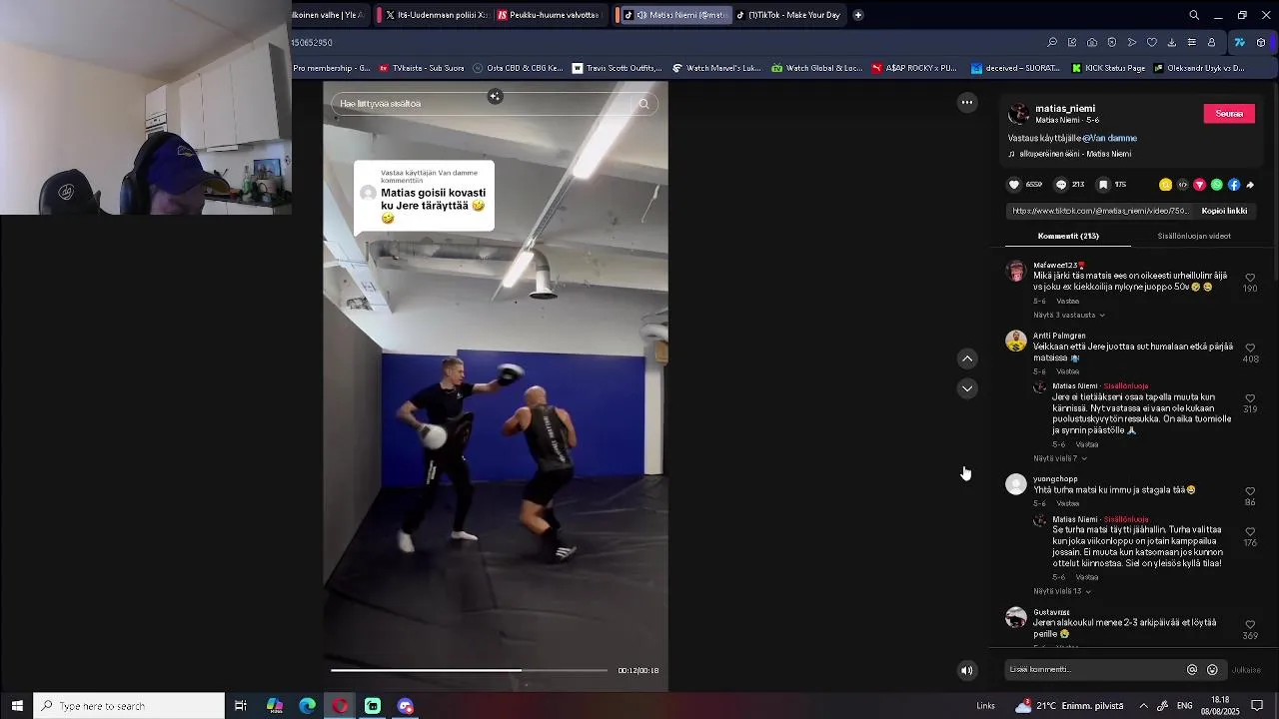The image size is (1279, 719).
Task: Bookmark the video with 175 saves
Action: tap(1103, 185)
